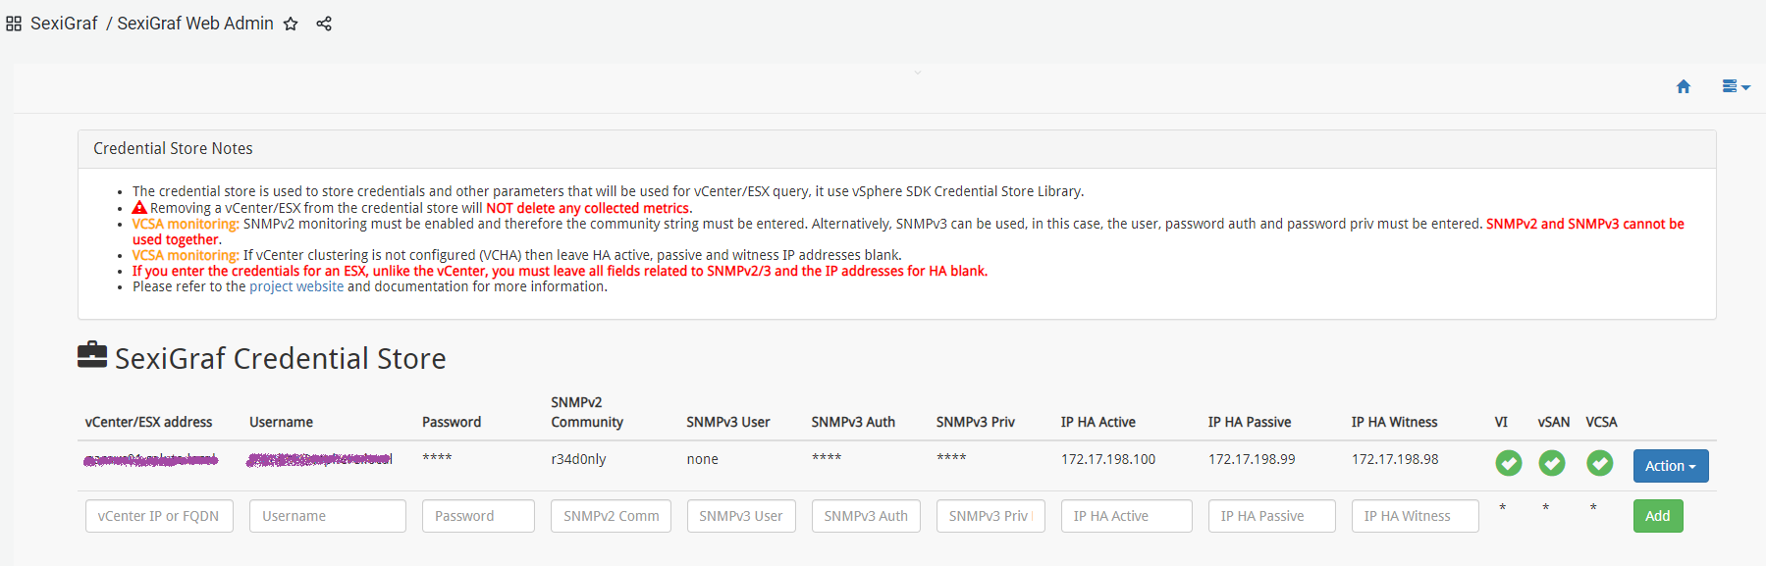Focus the Password input field

(x=478, y=516)
